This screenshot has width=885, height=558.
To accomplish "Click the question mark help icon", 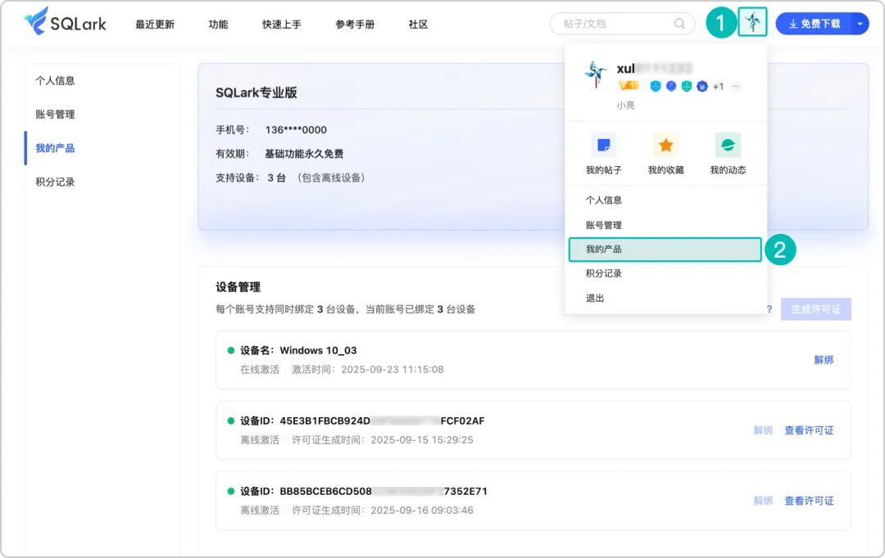I will click(x=769, y=309).
